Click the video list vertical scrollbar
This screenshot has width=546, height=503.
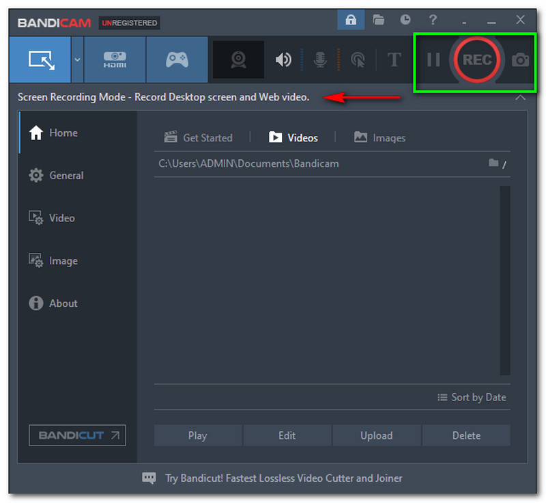tap(504, 280)
